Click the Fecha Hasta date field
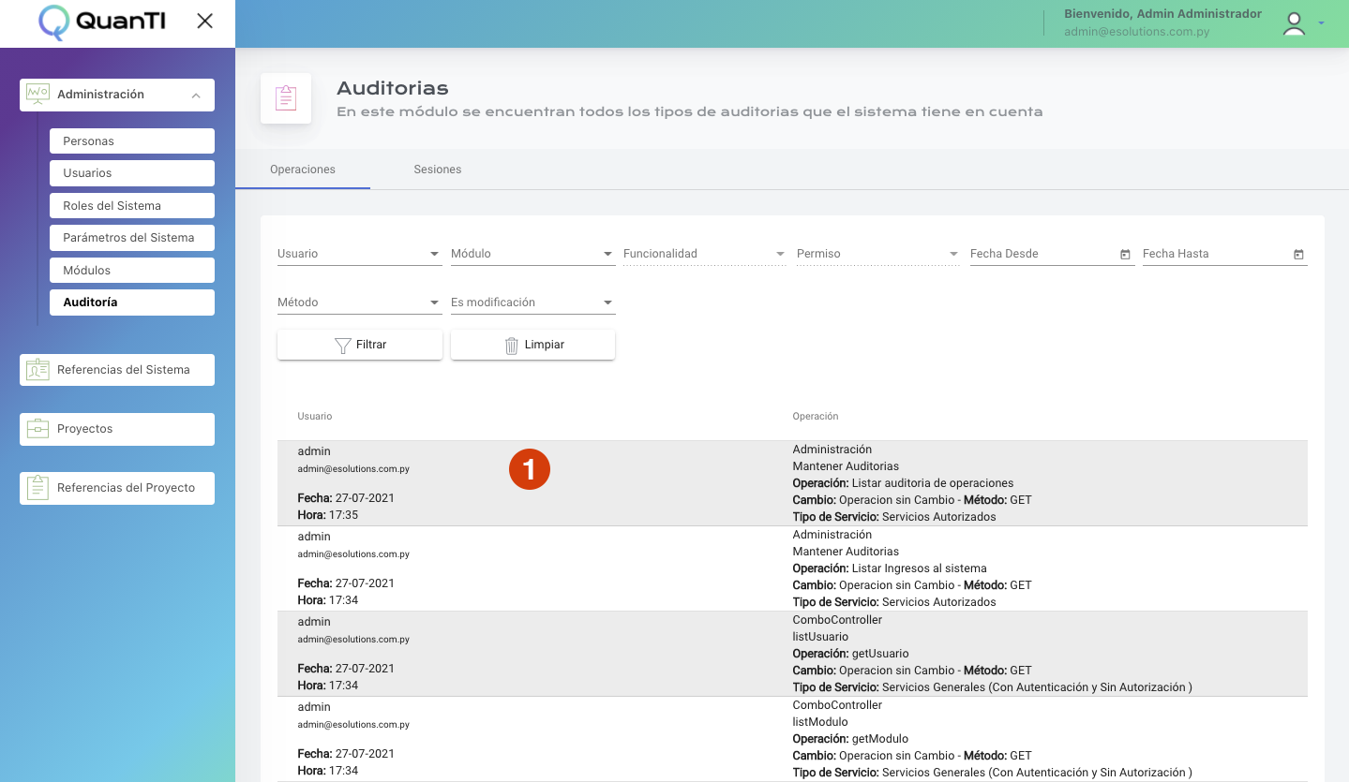The image size is (1349, 782). point(1224,254)
